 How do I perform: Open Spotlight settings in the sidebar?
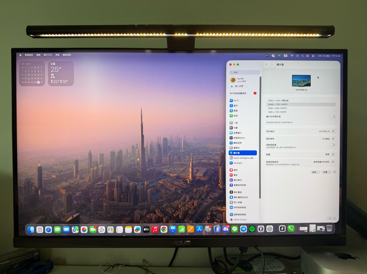tap(238, 163)
